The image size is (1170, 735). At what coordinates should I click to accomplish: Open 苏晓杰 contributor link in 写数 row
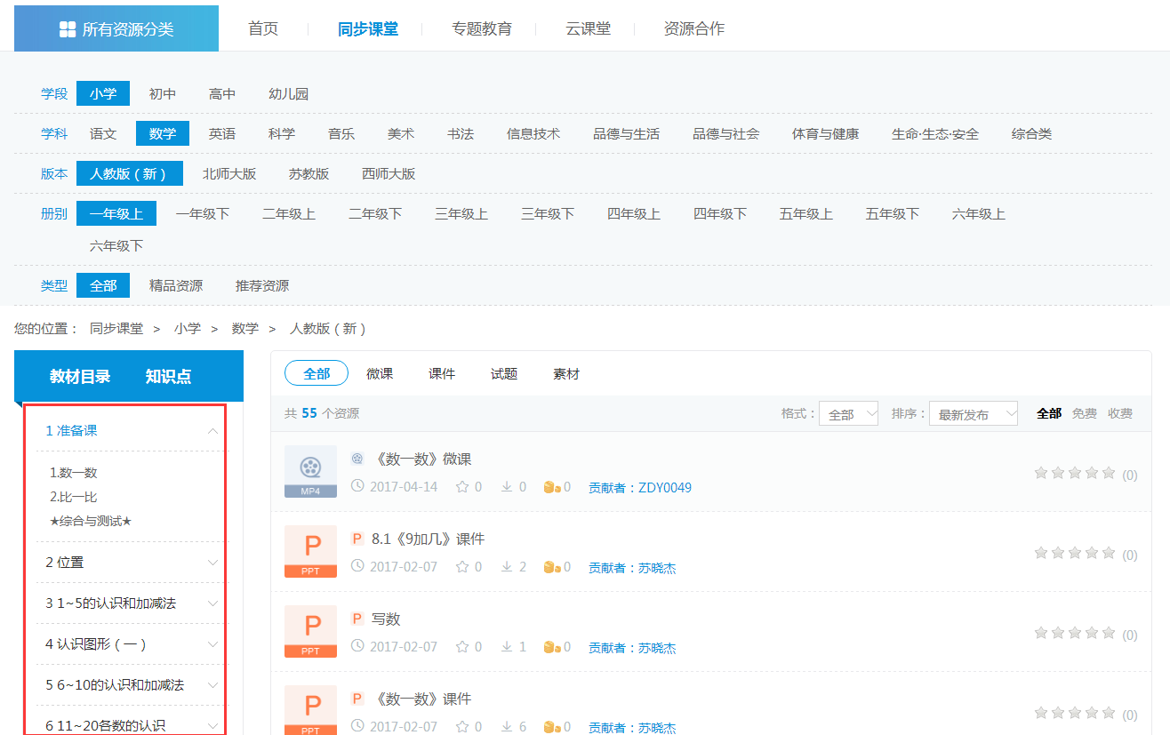(657, 647)
